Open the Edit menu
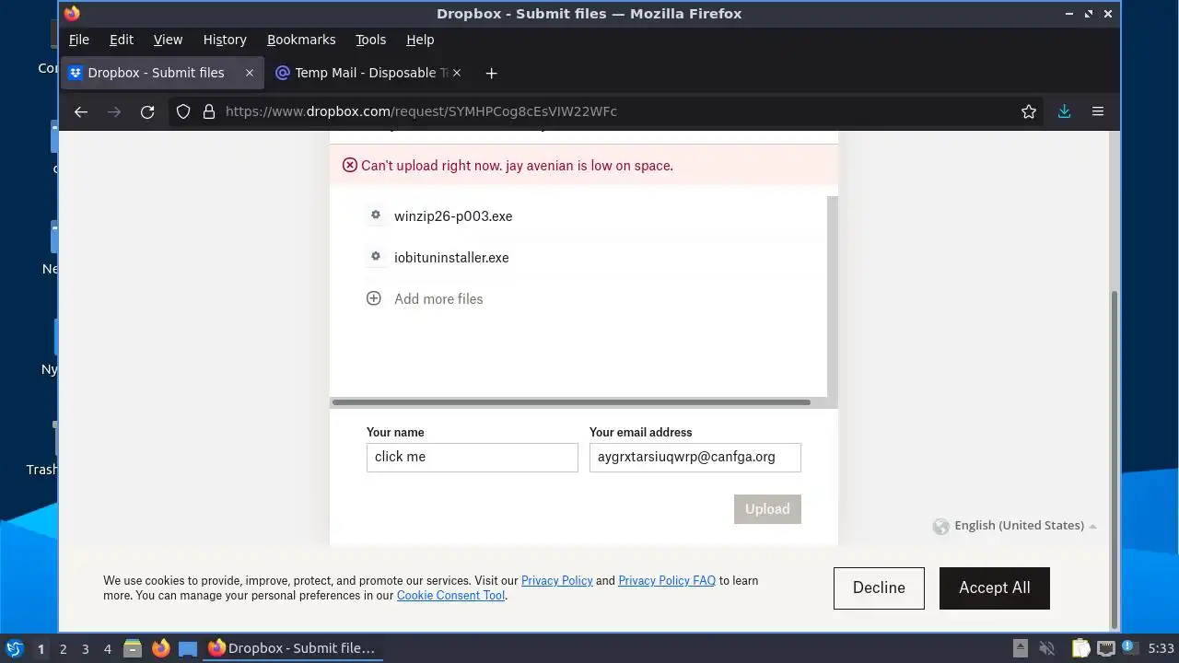Viewport: 1179px width, 663px height. coord(122,40)
